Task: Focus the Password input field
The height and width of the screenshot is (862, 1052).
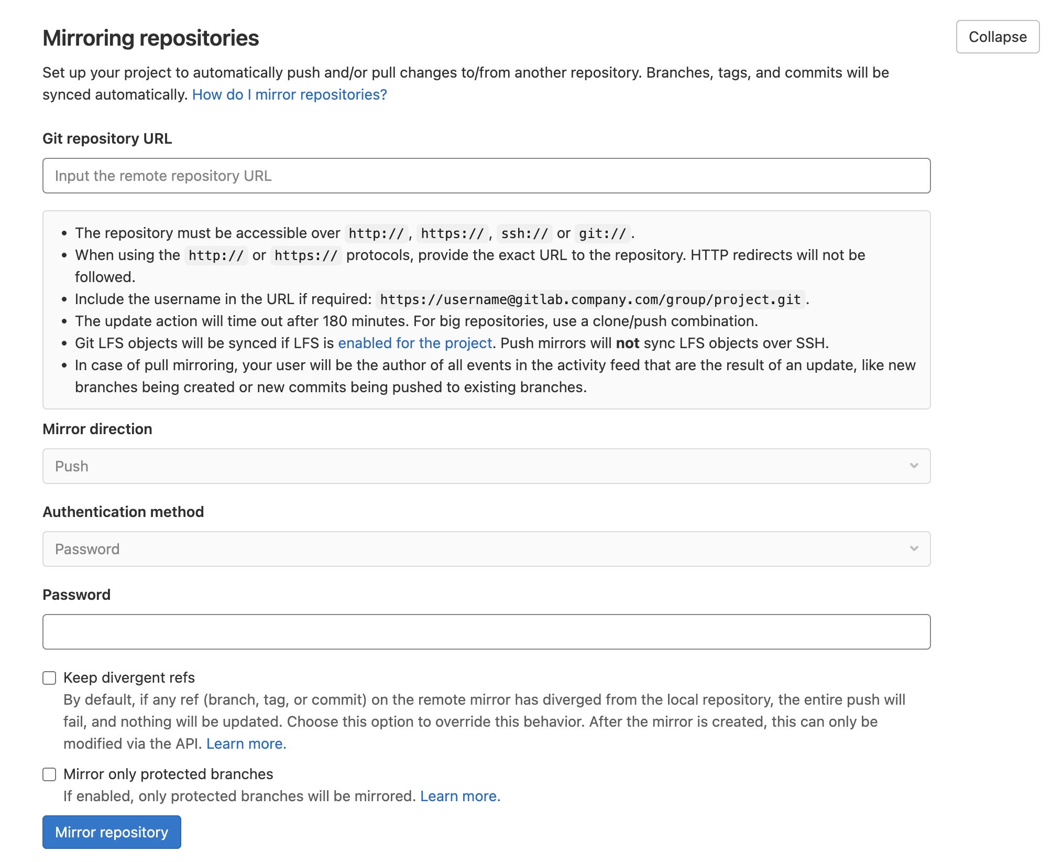Action: pyautogui.click(x=486, y=632)
